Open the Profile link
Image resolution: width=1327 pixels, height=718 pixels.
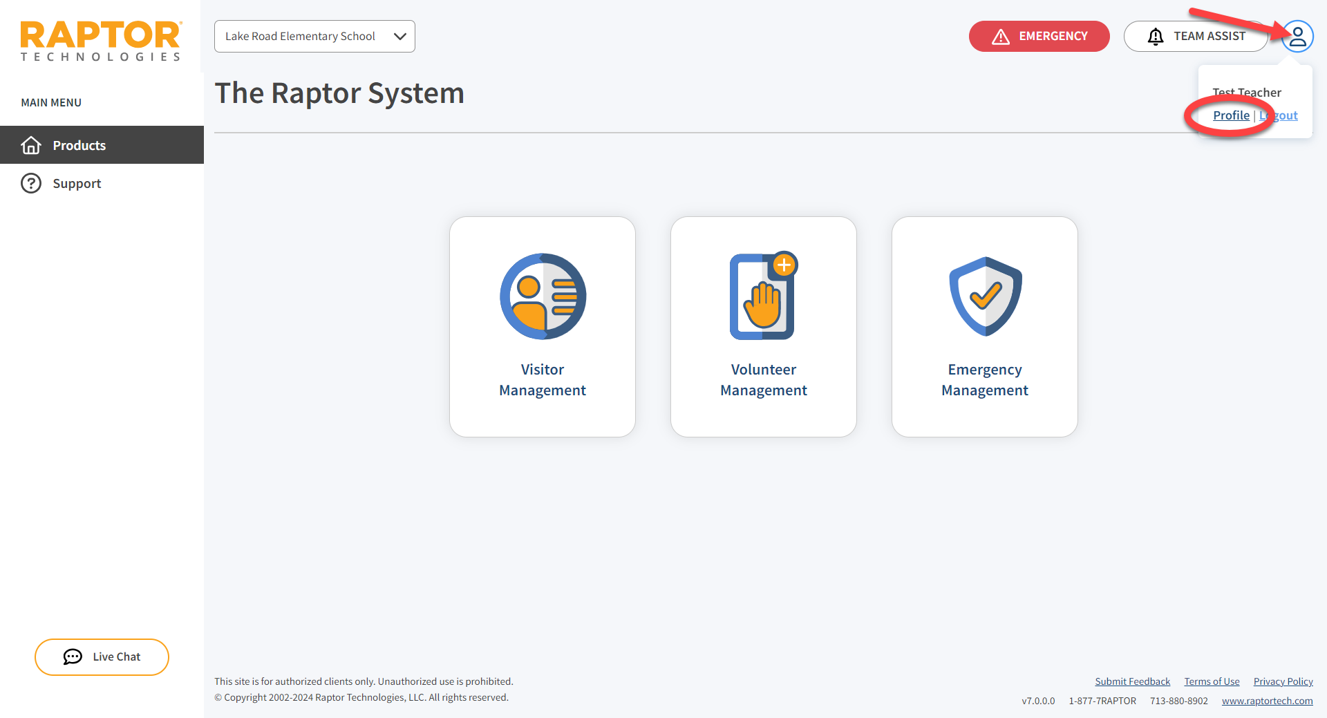(1231, 115)
